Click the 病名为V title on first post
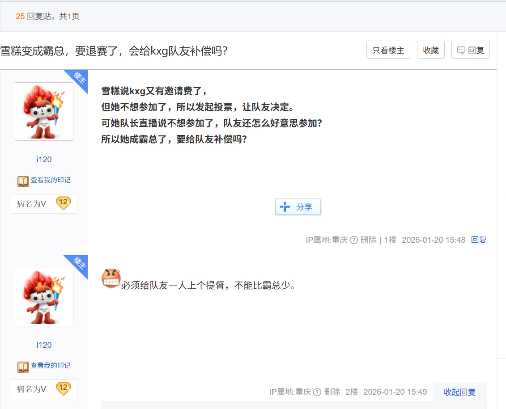The image size is (506, 409). pyautogui.click(x=31, y=204)
